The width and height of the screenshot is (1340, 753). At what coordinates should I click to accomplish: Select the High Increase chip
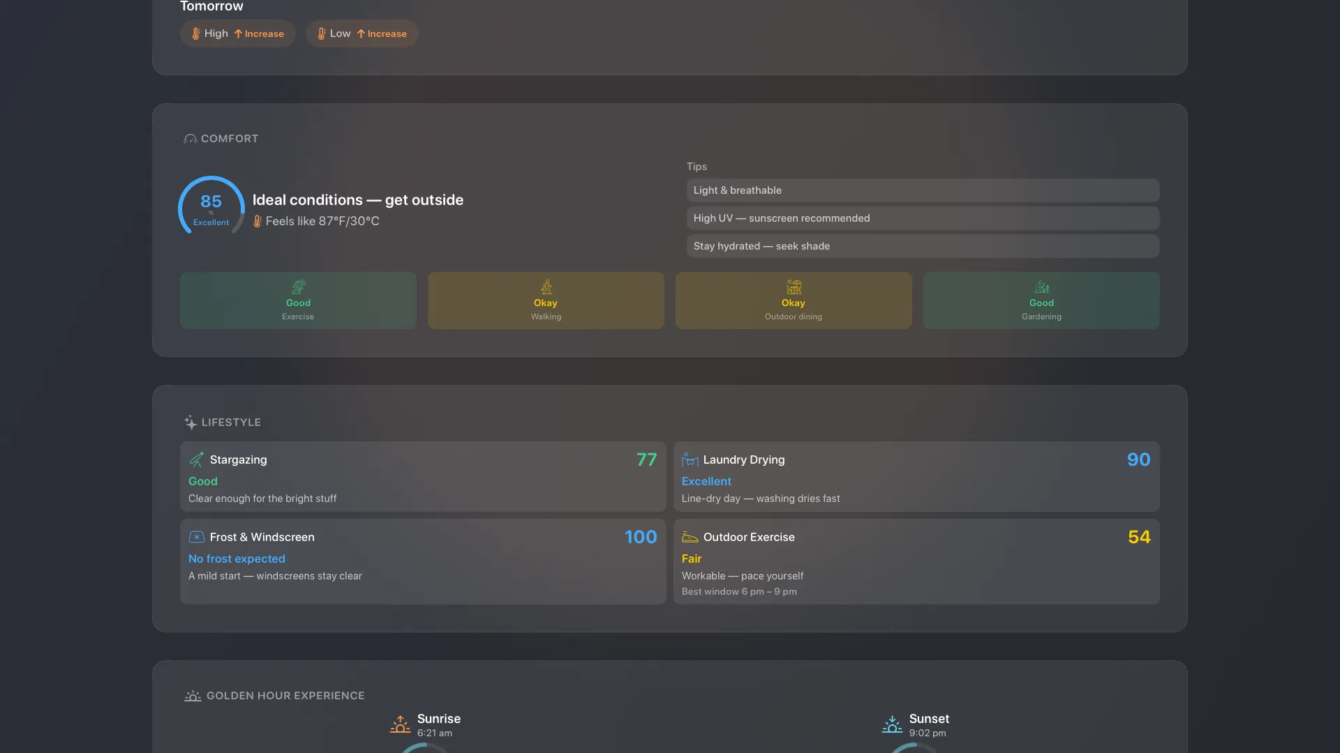pyautogui.click(x=237, y=33)
